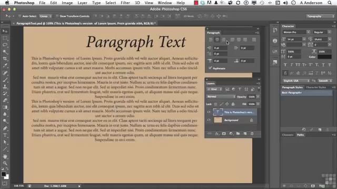Select the Zoom tool in toolbox
This screenshot has height=189, width=337.
point(5,163)
